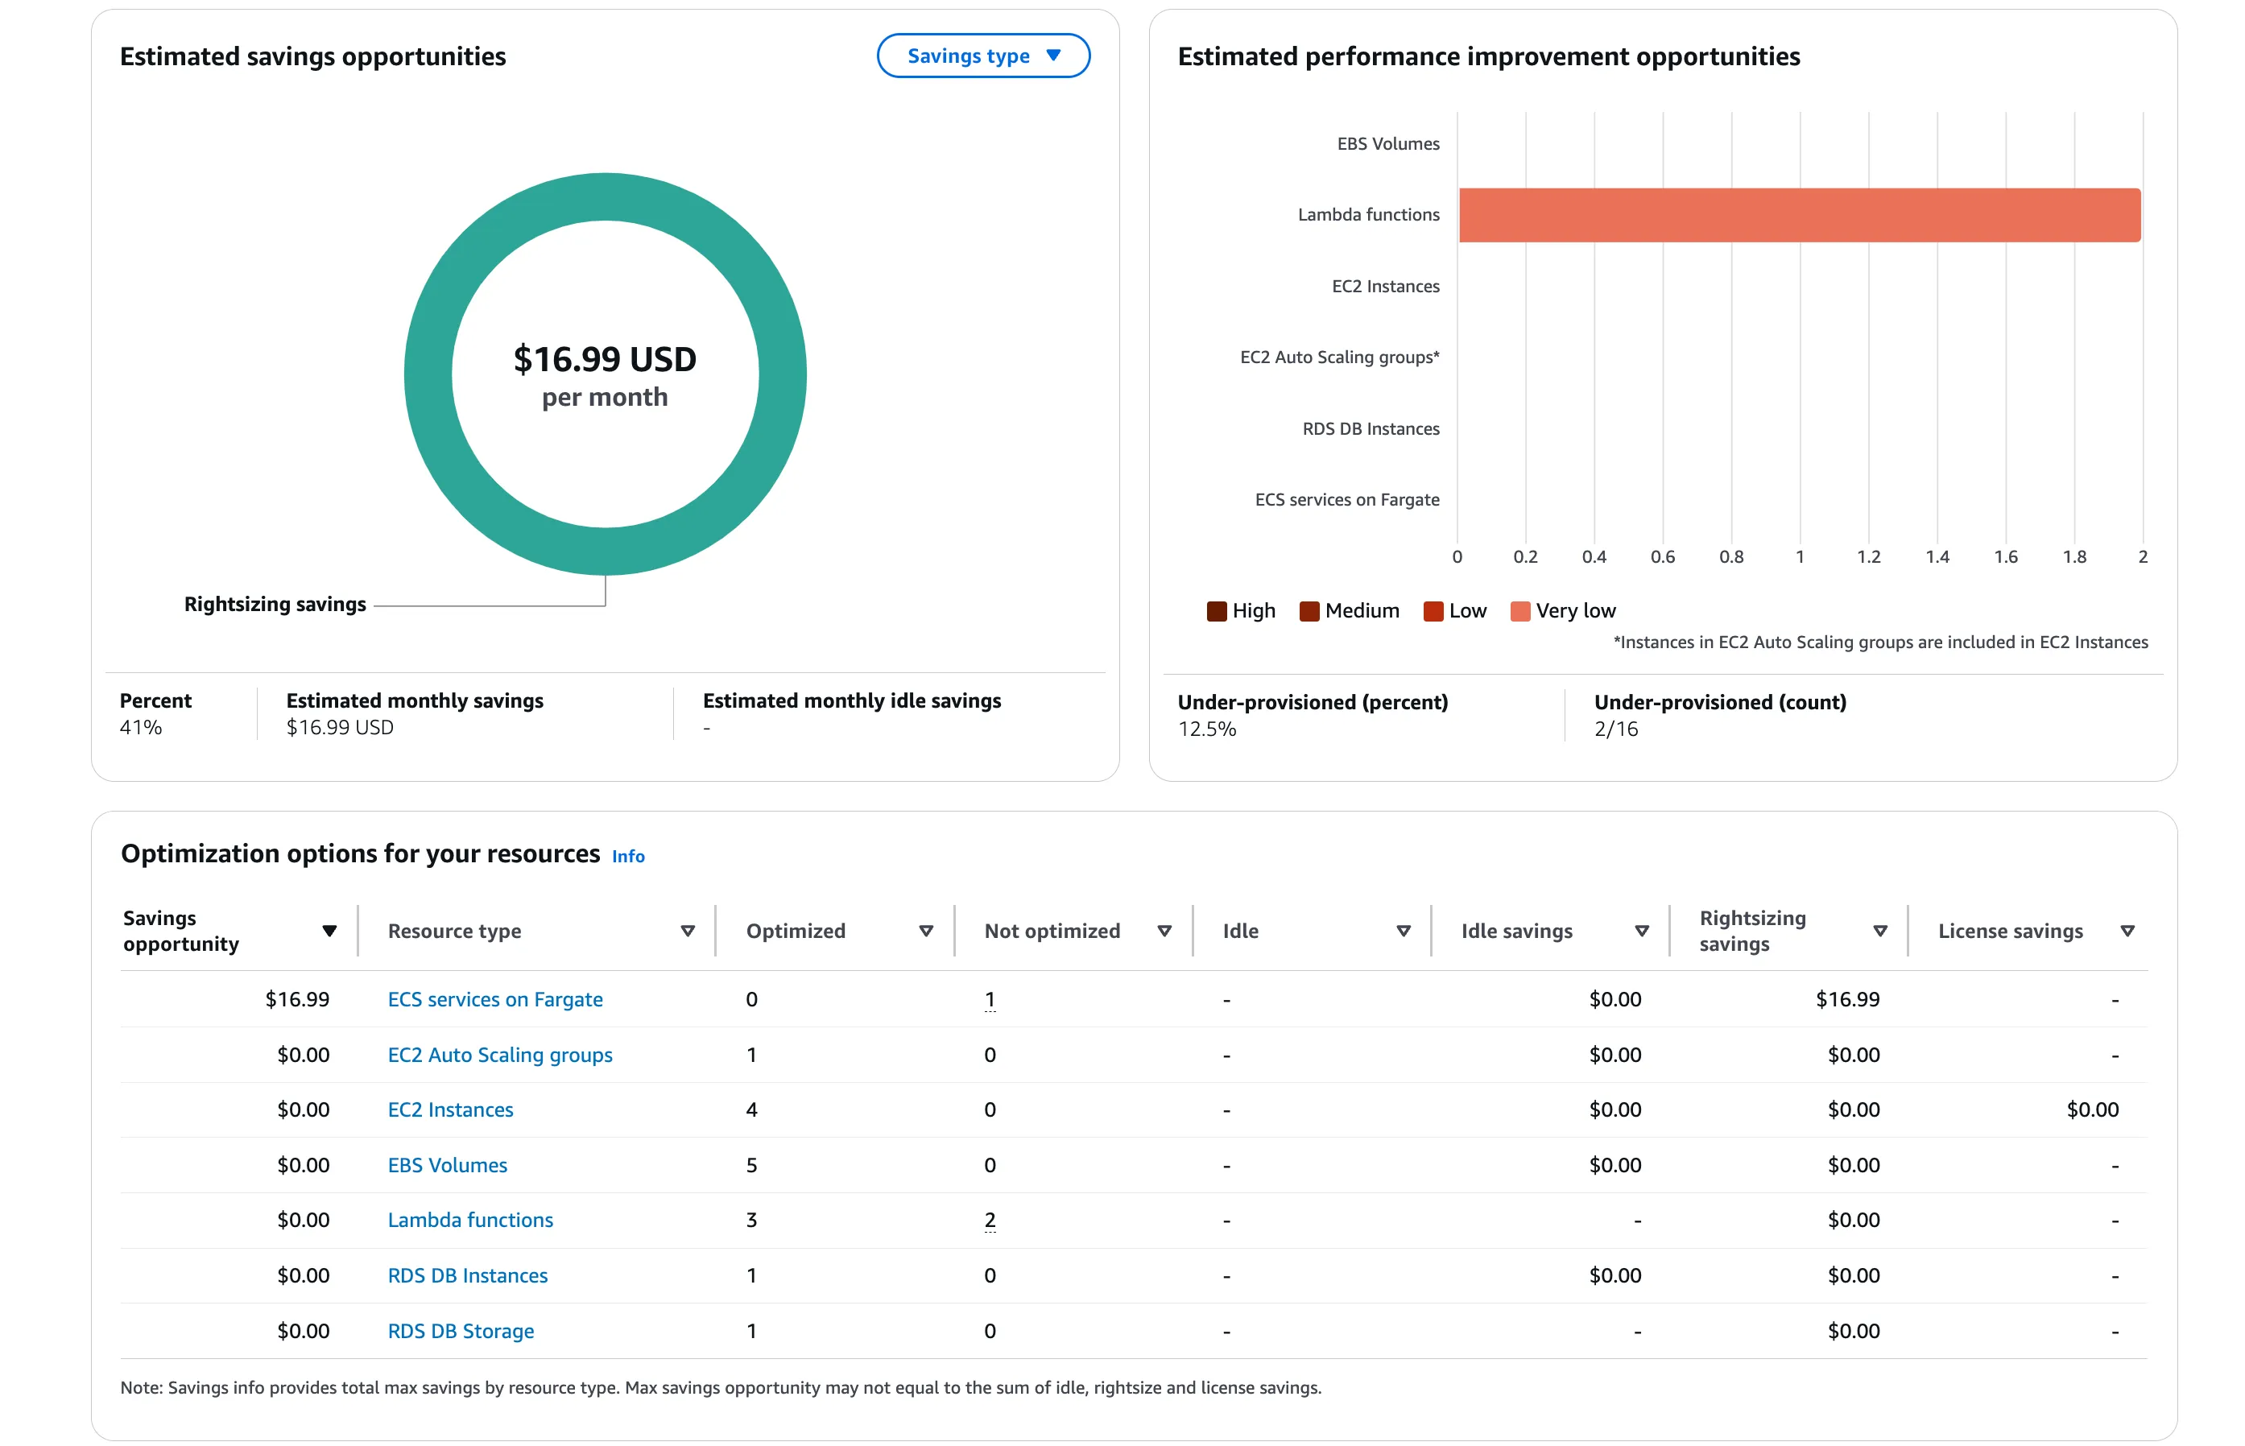Click the High legend color swatch
The width and height of the screenshot is (2245, 1446).
click(x=1216, y=611)
